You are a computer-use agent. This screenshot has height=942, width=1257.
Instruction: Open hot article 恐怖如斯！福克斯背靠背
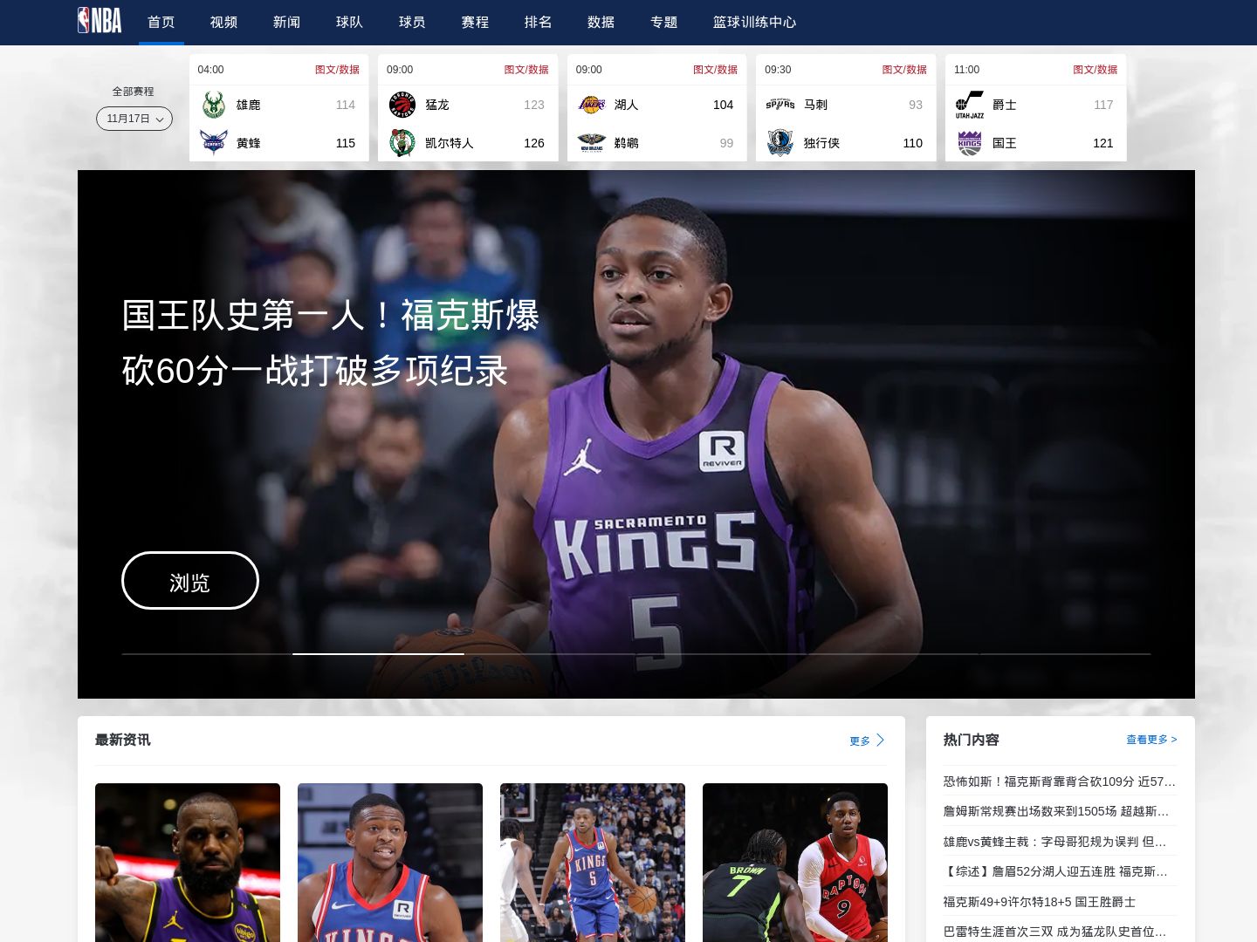tap(1060, 782)
